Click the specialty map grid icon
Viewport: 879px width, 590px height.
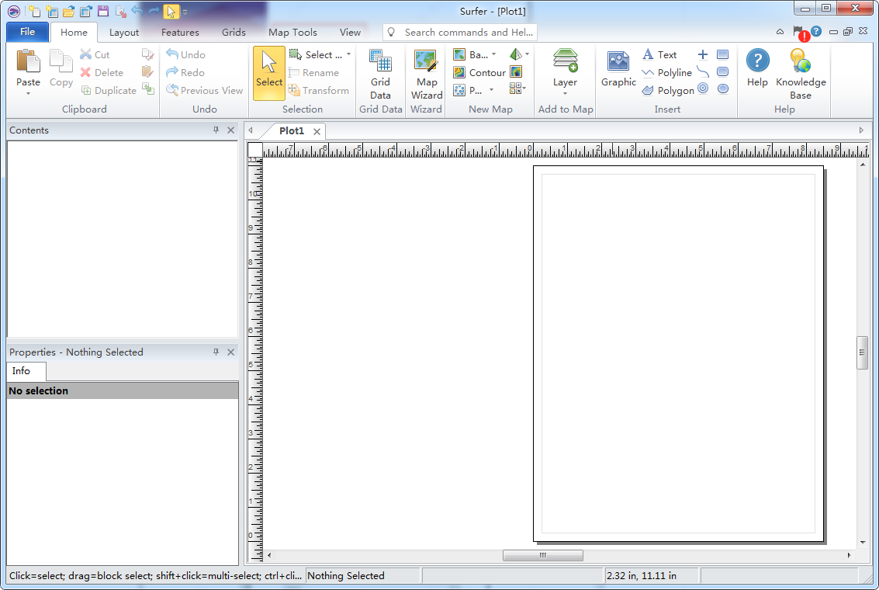[x=516, y=88]
